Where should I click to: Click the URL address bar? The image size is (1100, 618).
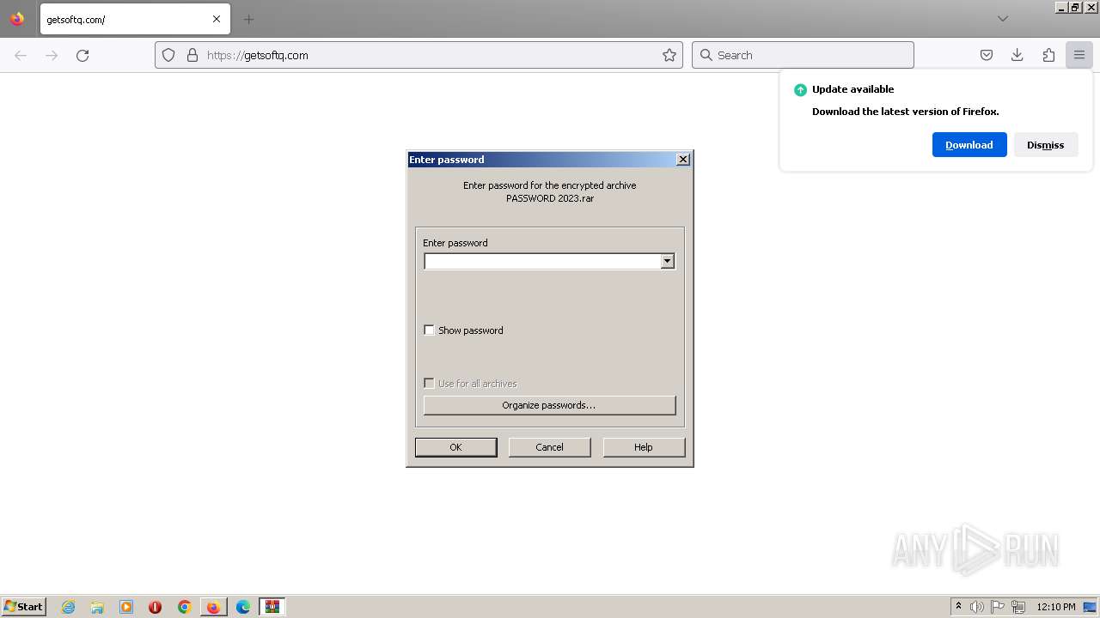[x=419, y=55]
